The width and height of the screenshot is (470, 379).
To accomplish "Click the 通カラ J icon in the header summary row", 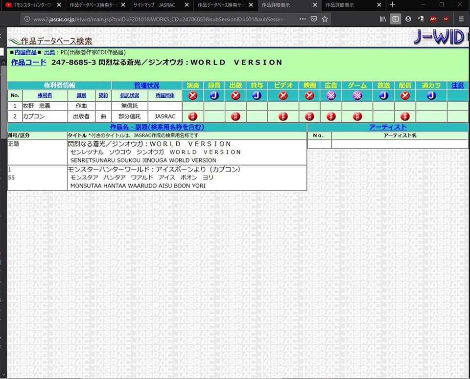I will click(x=431, y=95).
